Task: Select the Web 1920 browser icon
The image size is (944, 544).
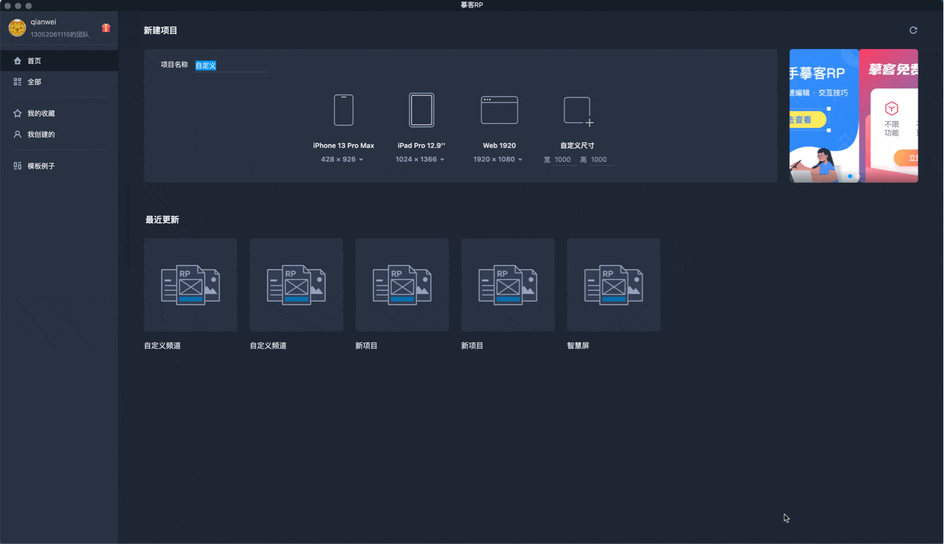Action: tap(499, 110)
